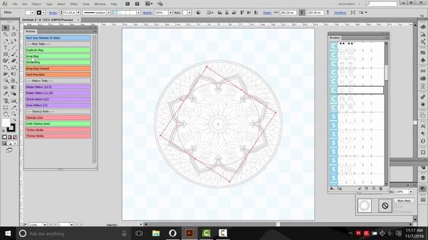Select the Selection (black arrow) tool
428x240 pixels.
5,28
